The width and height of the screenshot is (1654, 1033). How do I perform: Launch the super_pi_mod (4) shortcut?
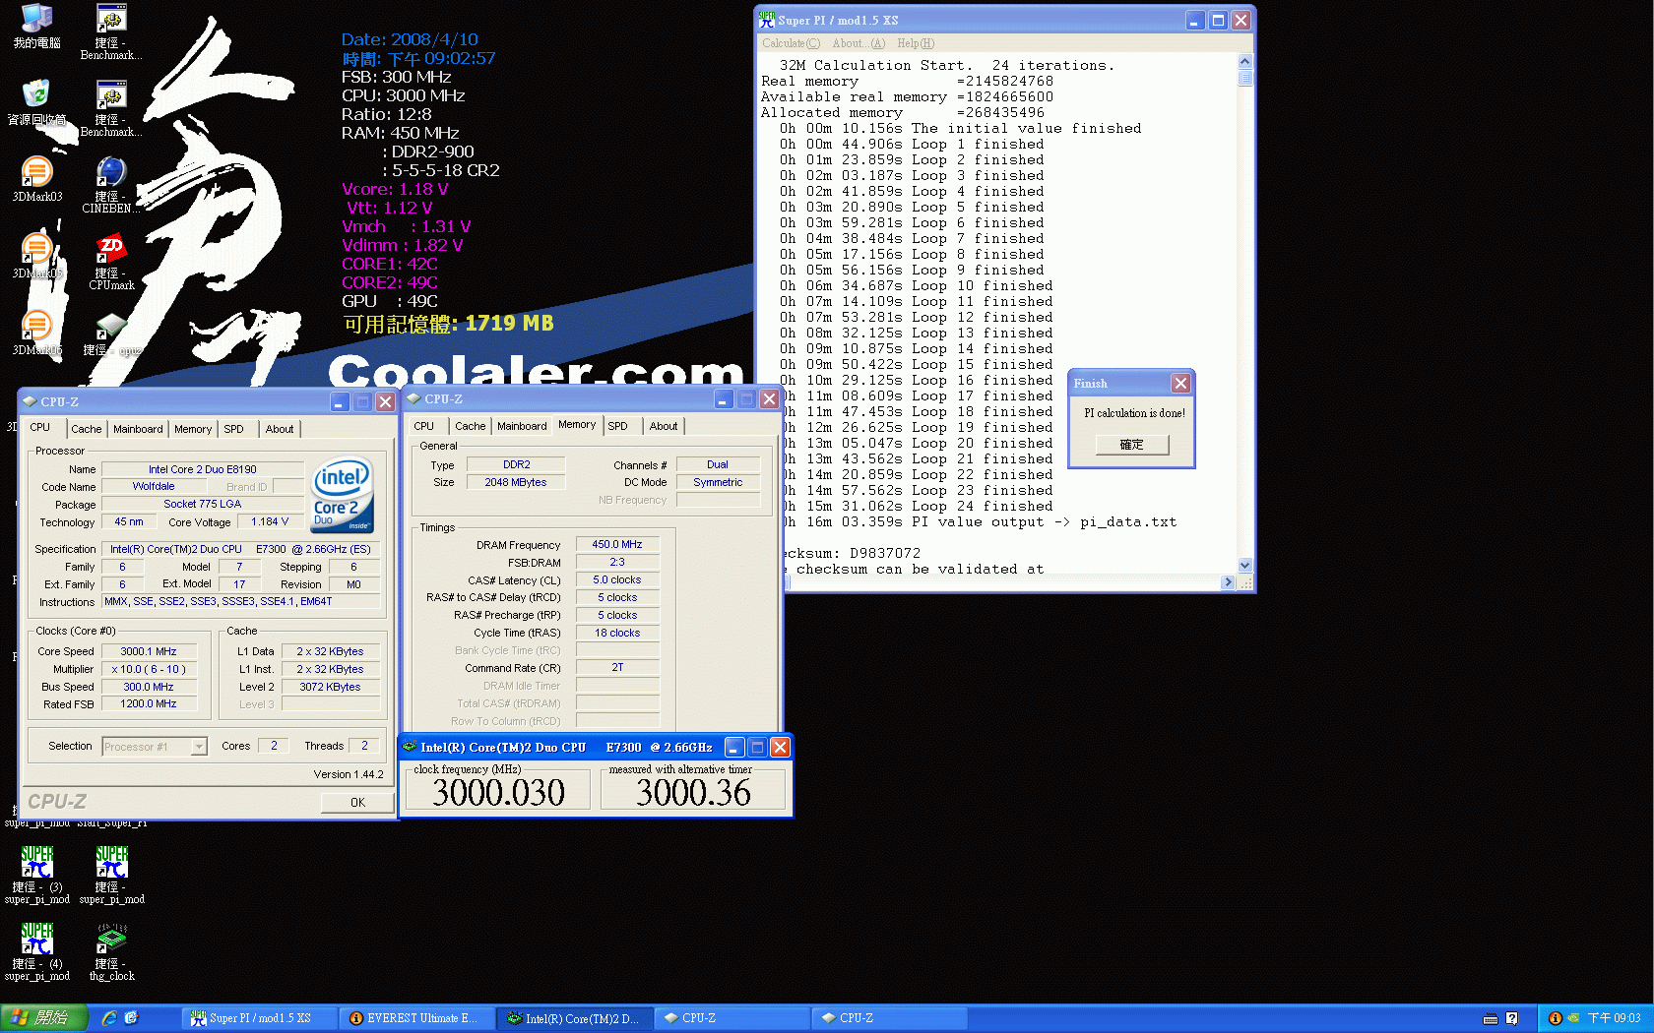click(36, 951)
